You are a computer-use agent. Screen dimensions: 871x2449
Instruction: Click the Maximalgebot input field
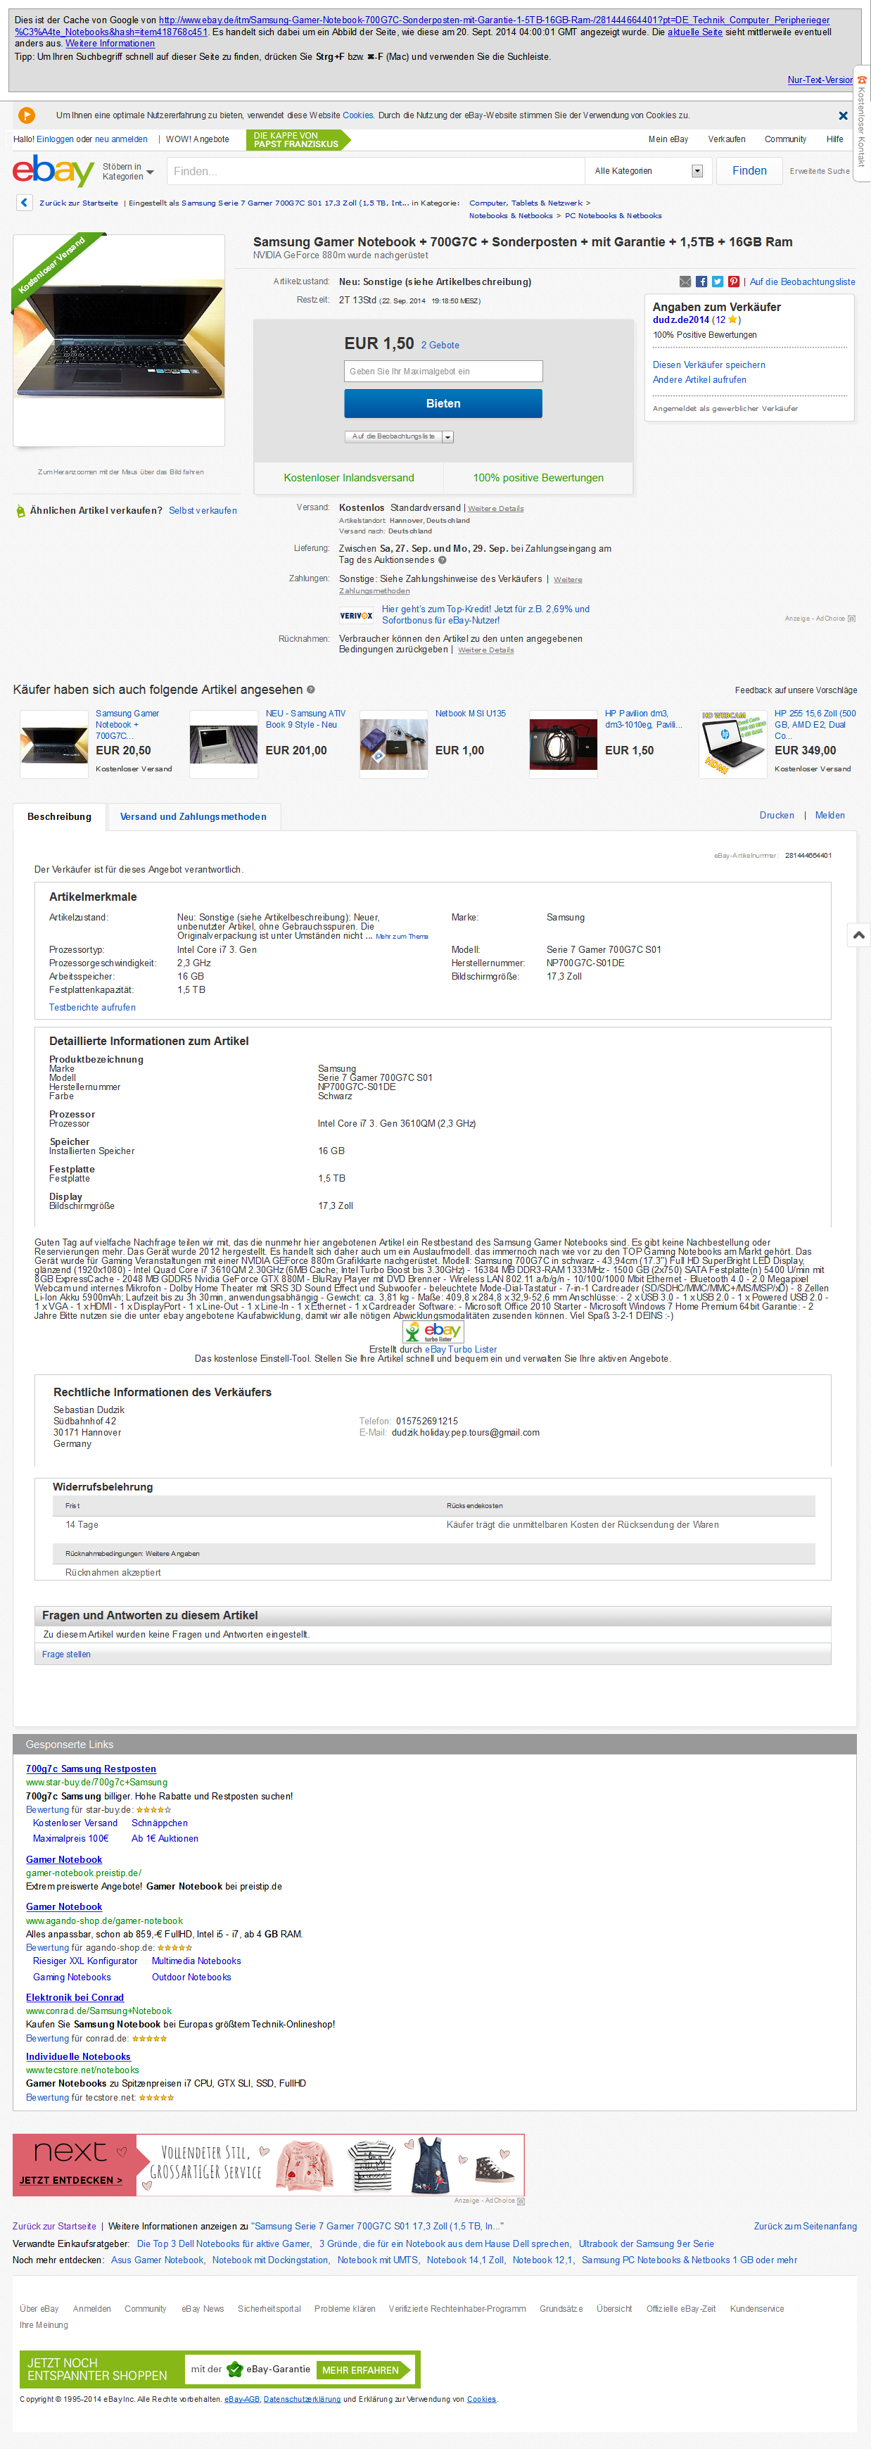tap(443, 372)
